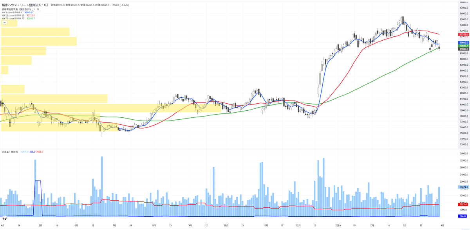This screenshot has height=230, width=470.
Task: Click the blue 90660.0 price axis label
Action: (463, 42)
